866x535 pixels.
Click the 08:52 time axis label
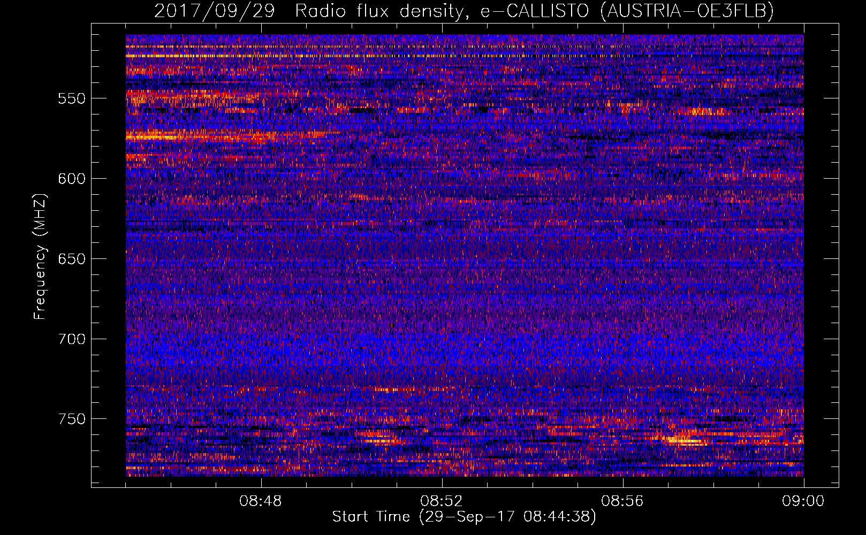coord(442,501)
